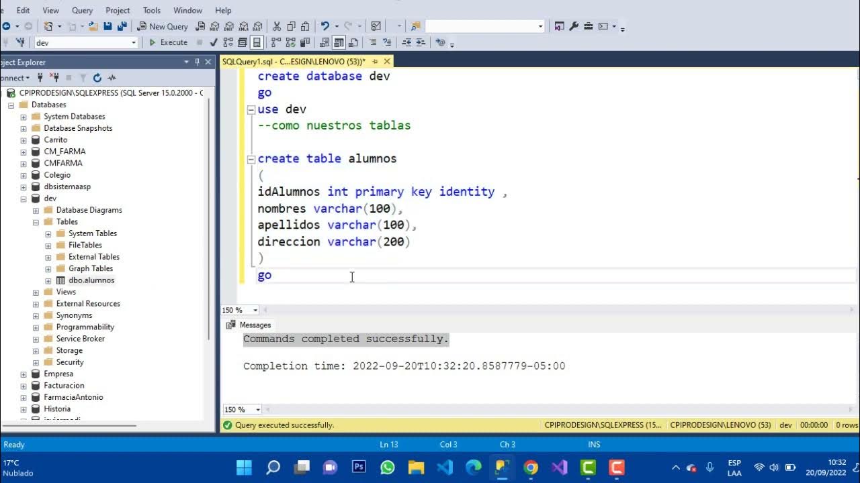Collapse the Tables folder node
Image resolution: width=860 pixels, height=483 pixels.
click(x=36, y=222)
